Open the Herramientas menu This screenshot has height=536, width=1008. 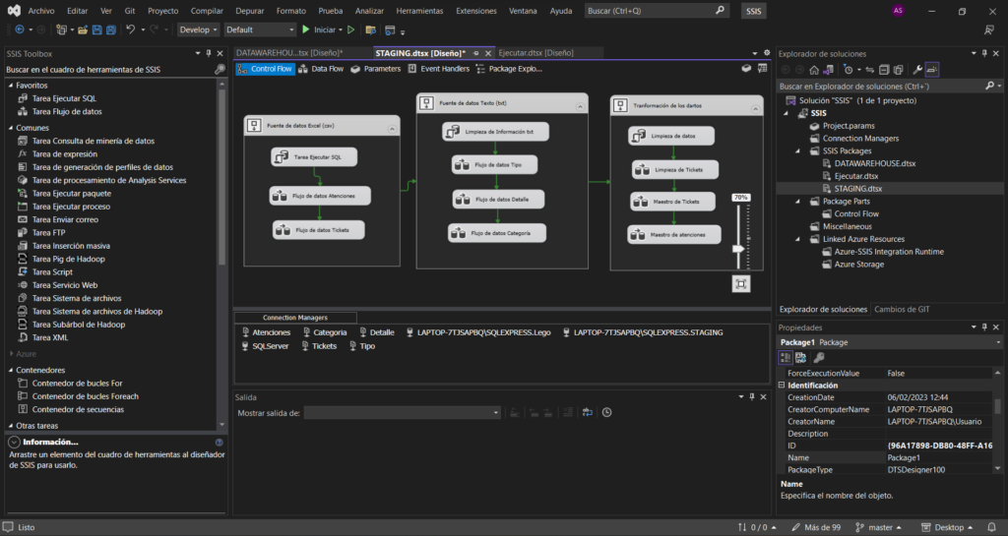419,11
